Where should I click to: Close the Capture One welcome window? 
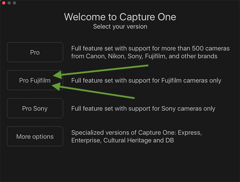[4, 3]
